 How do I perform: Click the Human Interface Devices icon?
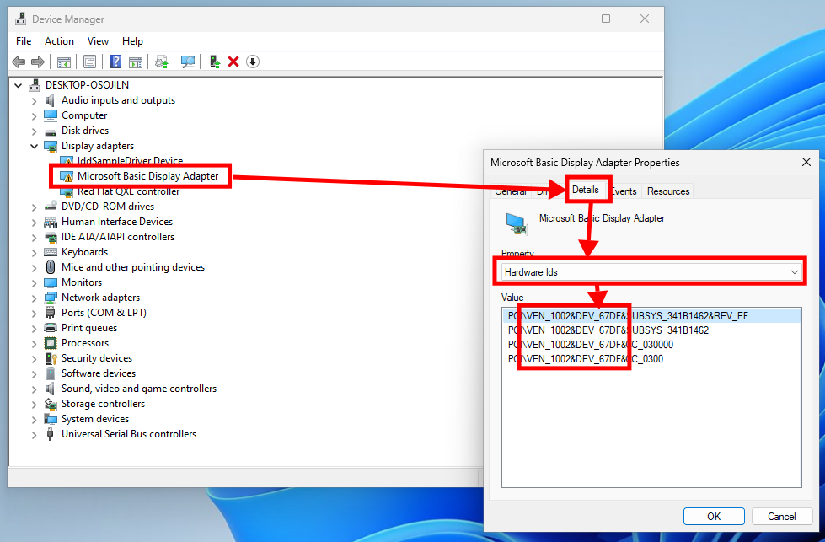point(51,222)
